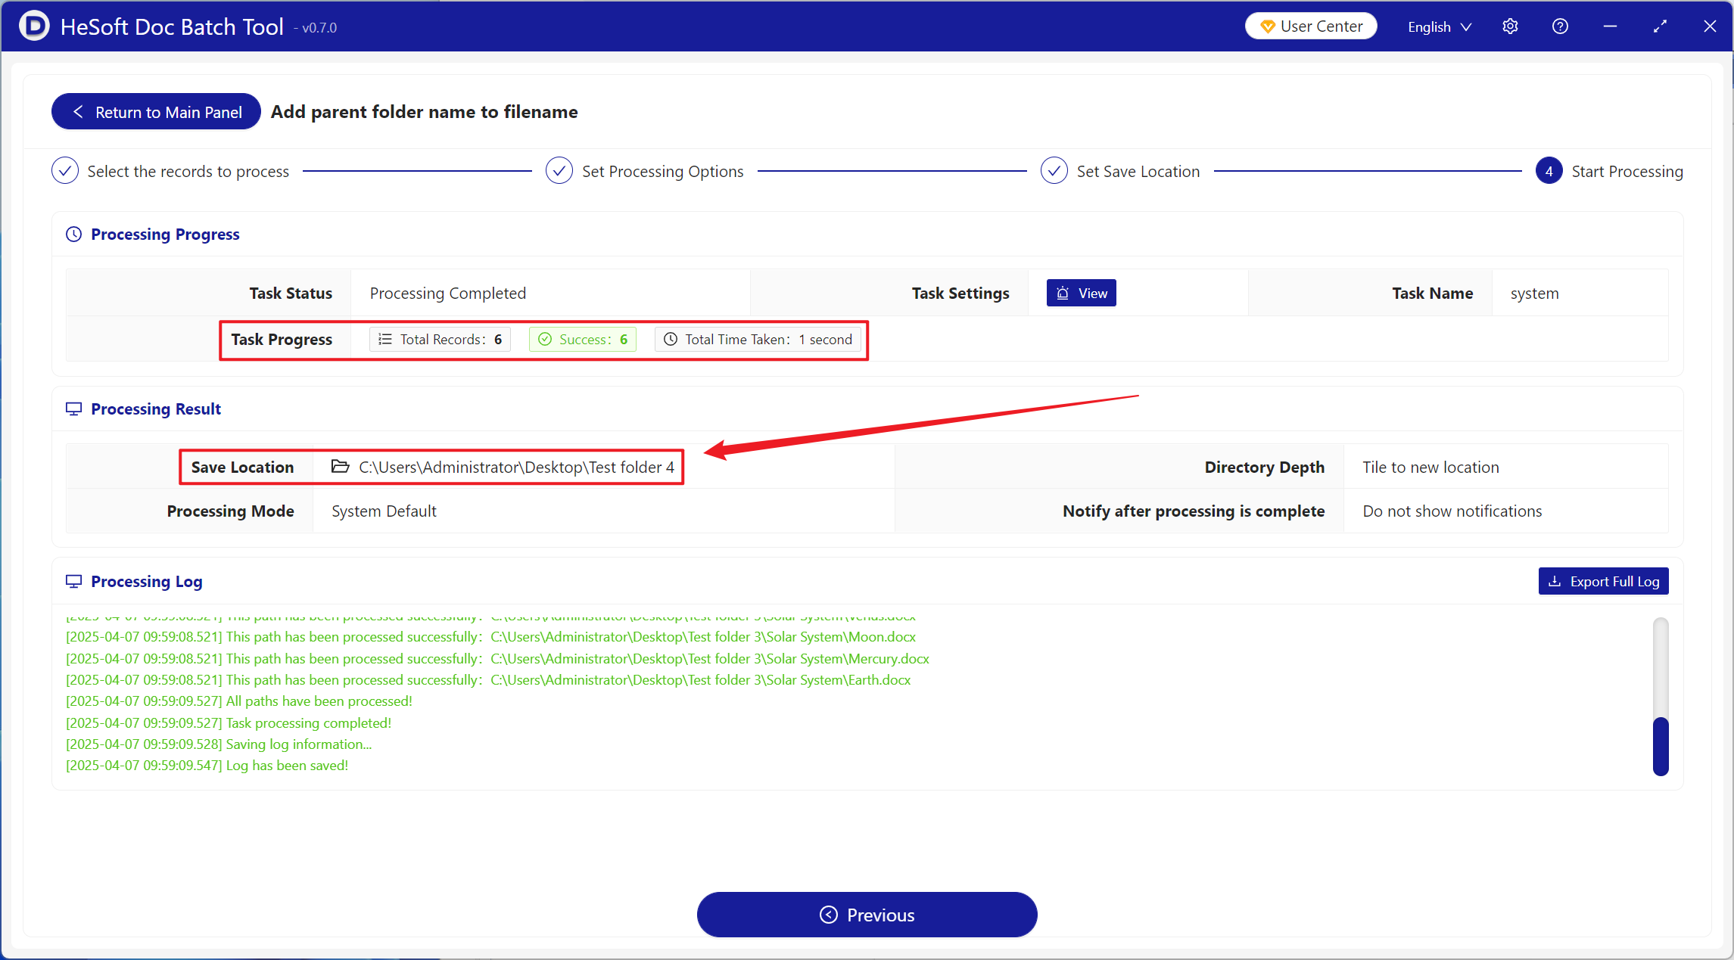The width and height of the screenshot is (1734, 960).
Task: Return to Main Panel
Action: tap(157, 112)
